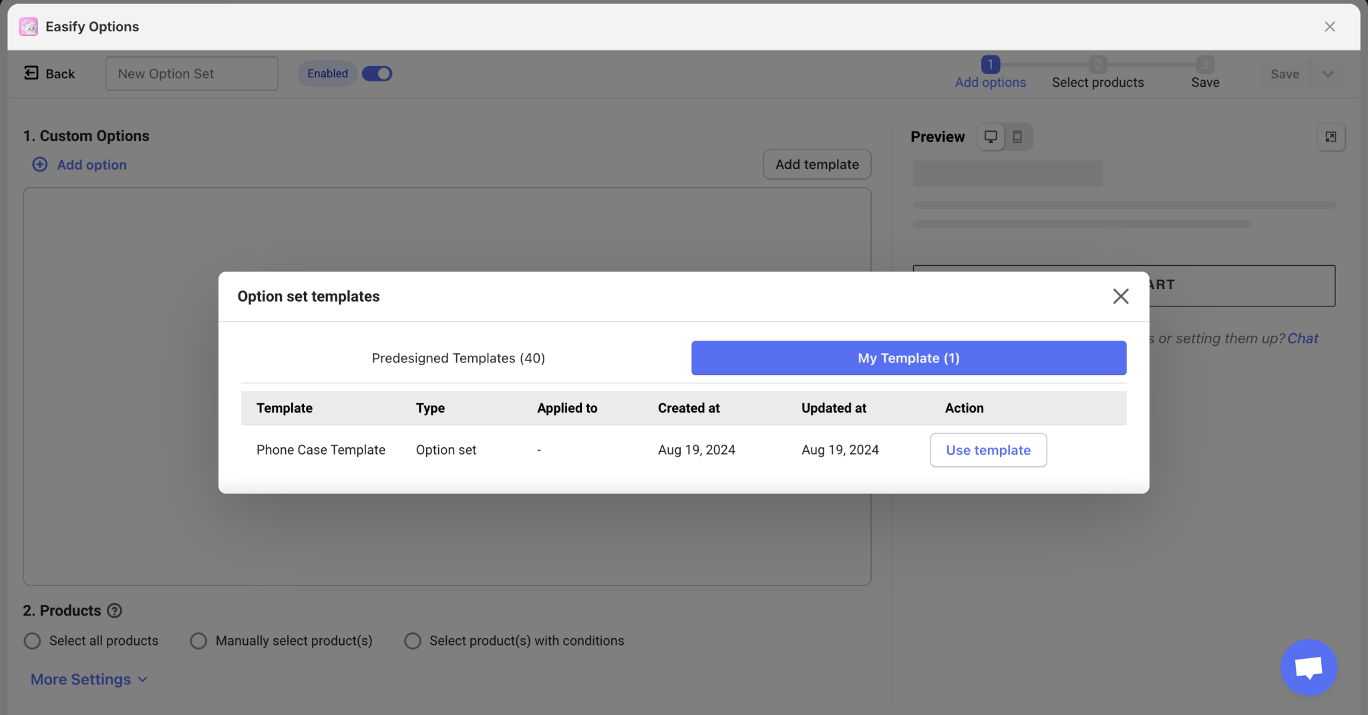This screenshot has width=1368, height=715.
Task: Disable the Enabled toggle
Action: pos(377,73)
